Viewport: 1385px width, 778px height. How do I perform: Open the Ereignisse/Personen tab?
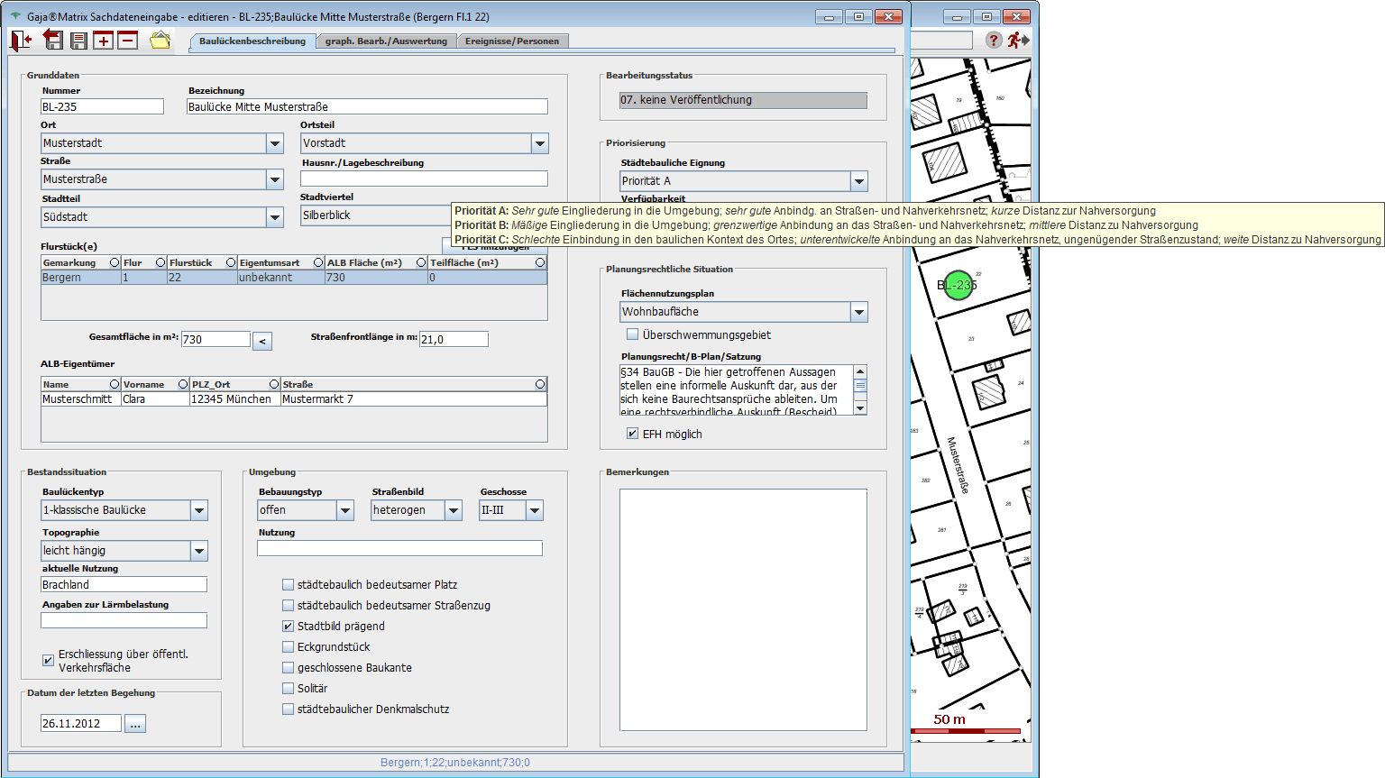[x=511, y=41]
